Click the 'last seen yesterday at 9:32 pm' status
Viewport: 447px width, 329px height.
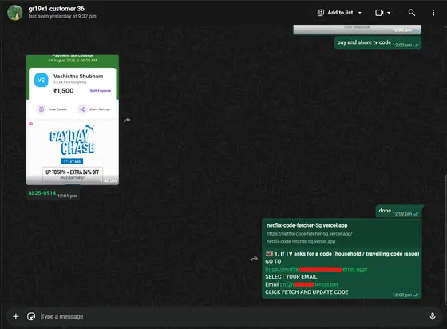[62, 16]
